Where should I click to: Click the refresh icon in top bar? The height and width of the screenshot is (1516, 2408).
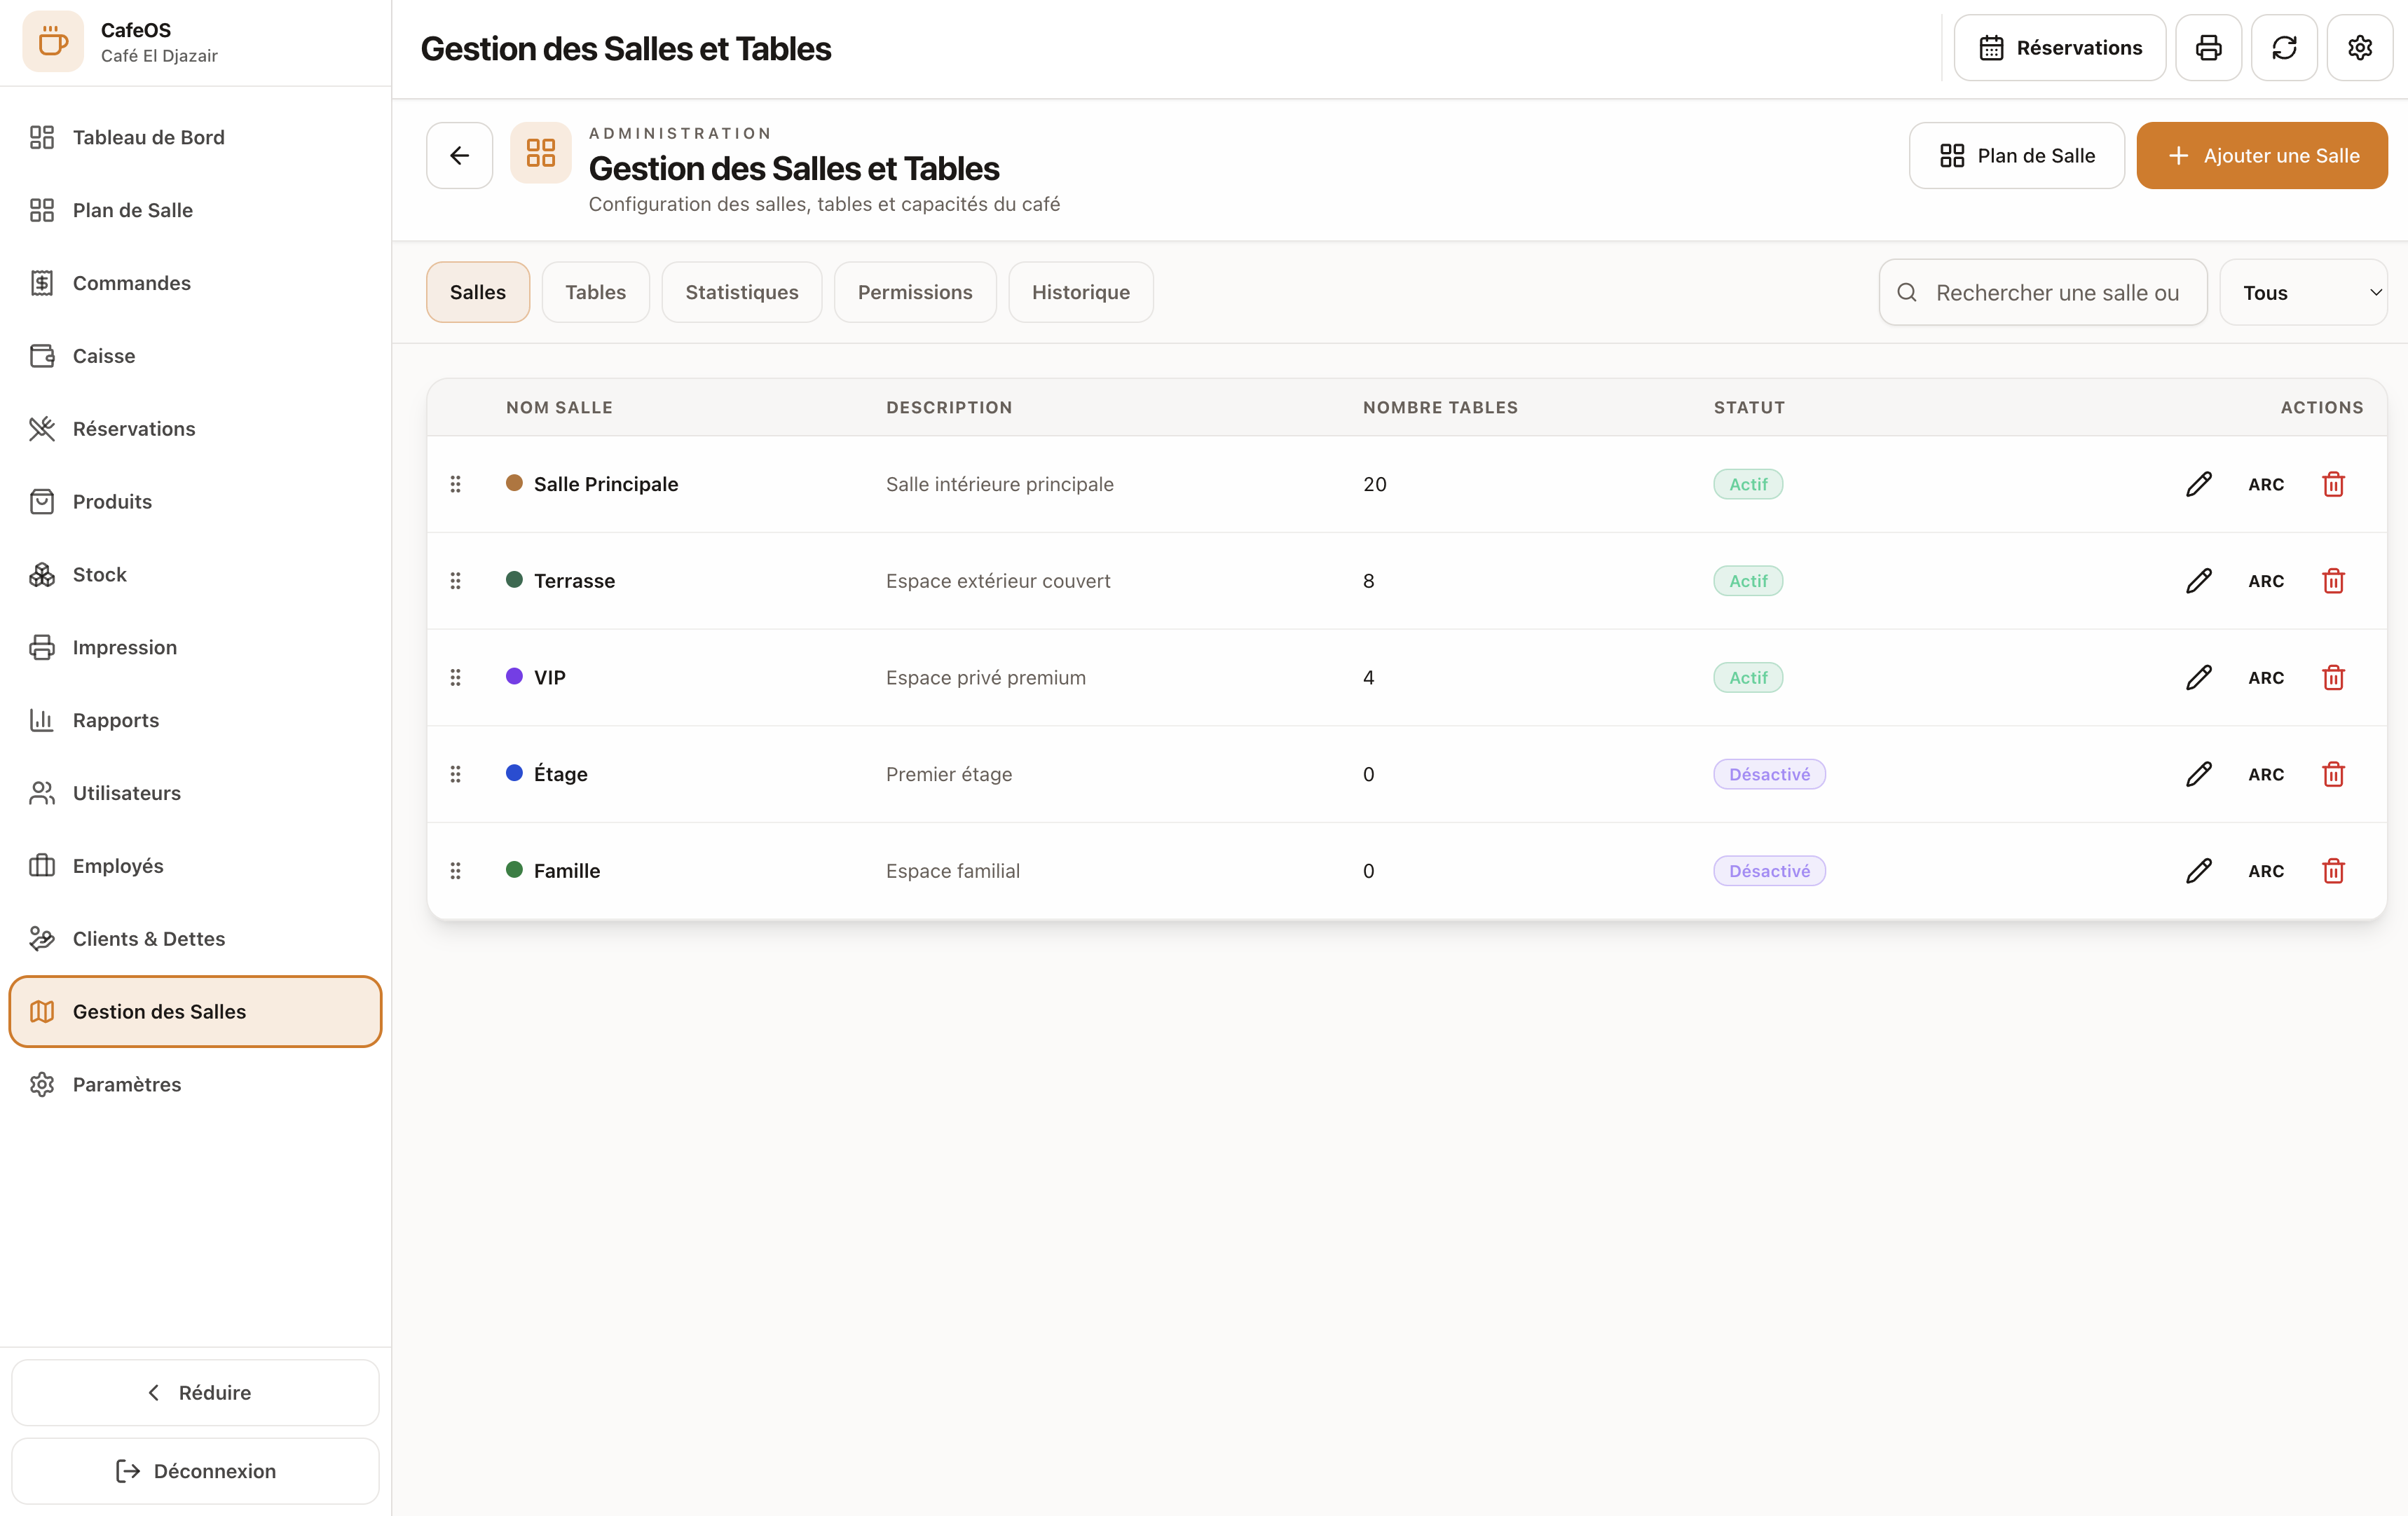(x=2284, y=48)
